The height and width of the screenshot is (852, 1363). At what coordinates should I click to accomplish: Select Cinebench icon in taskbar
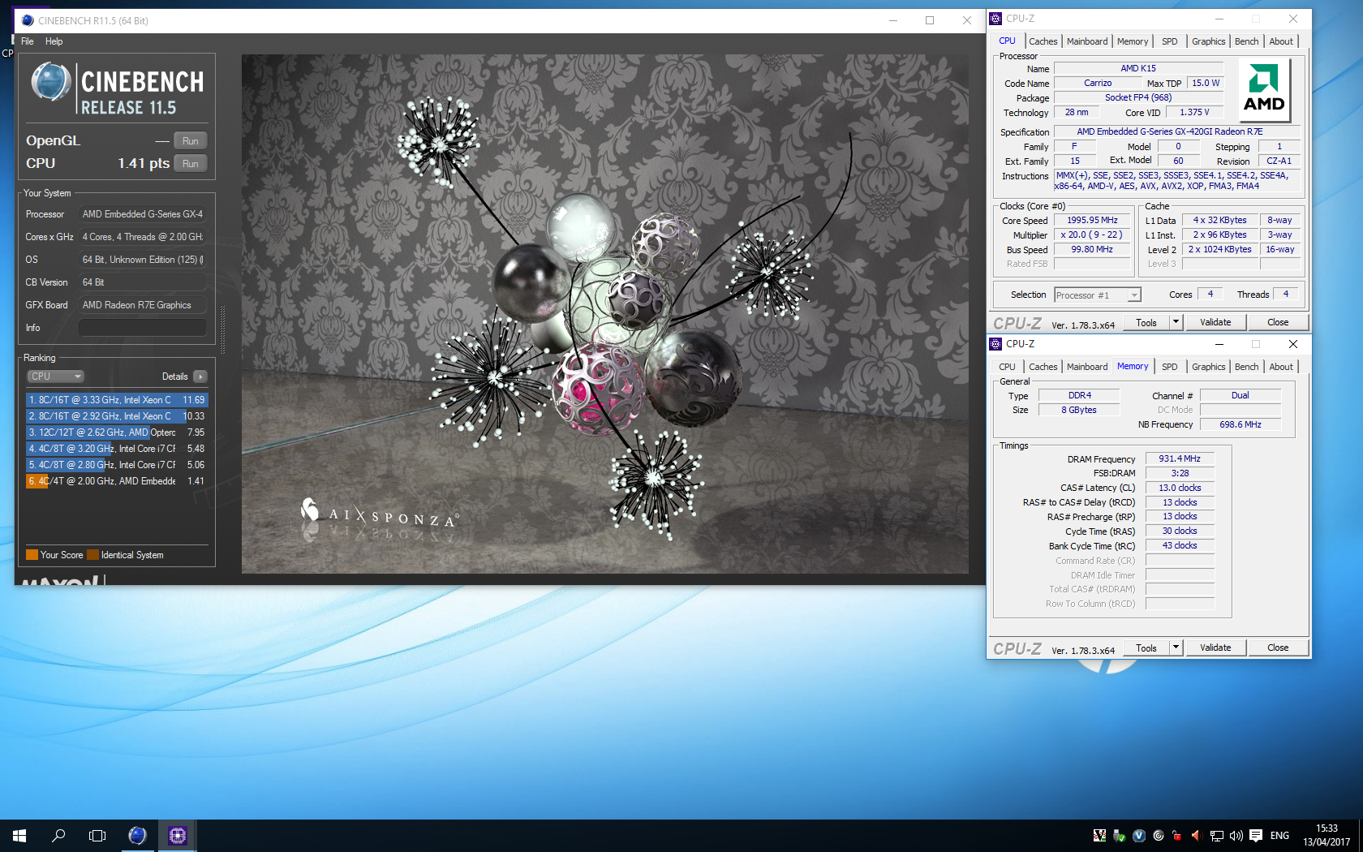click(137, 835)
